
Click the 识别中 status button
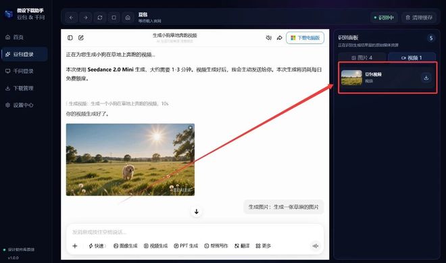click(x=385, y=18)
